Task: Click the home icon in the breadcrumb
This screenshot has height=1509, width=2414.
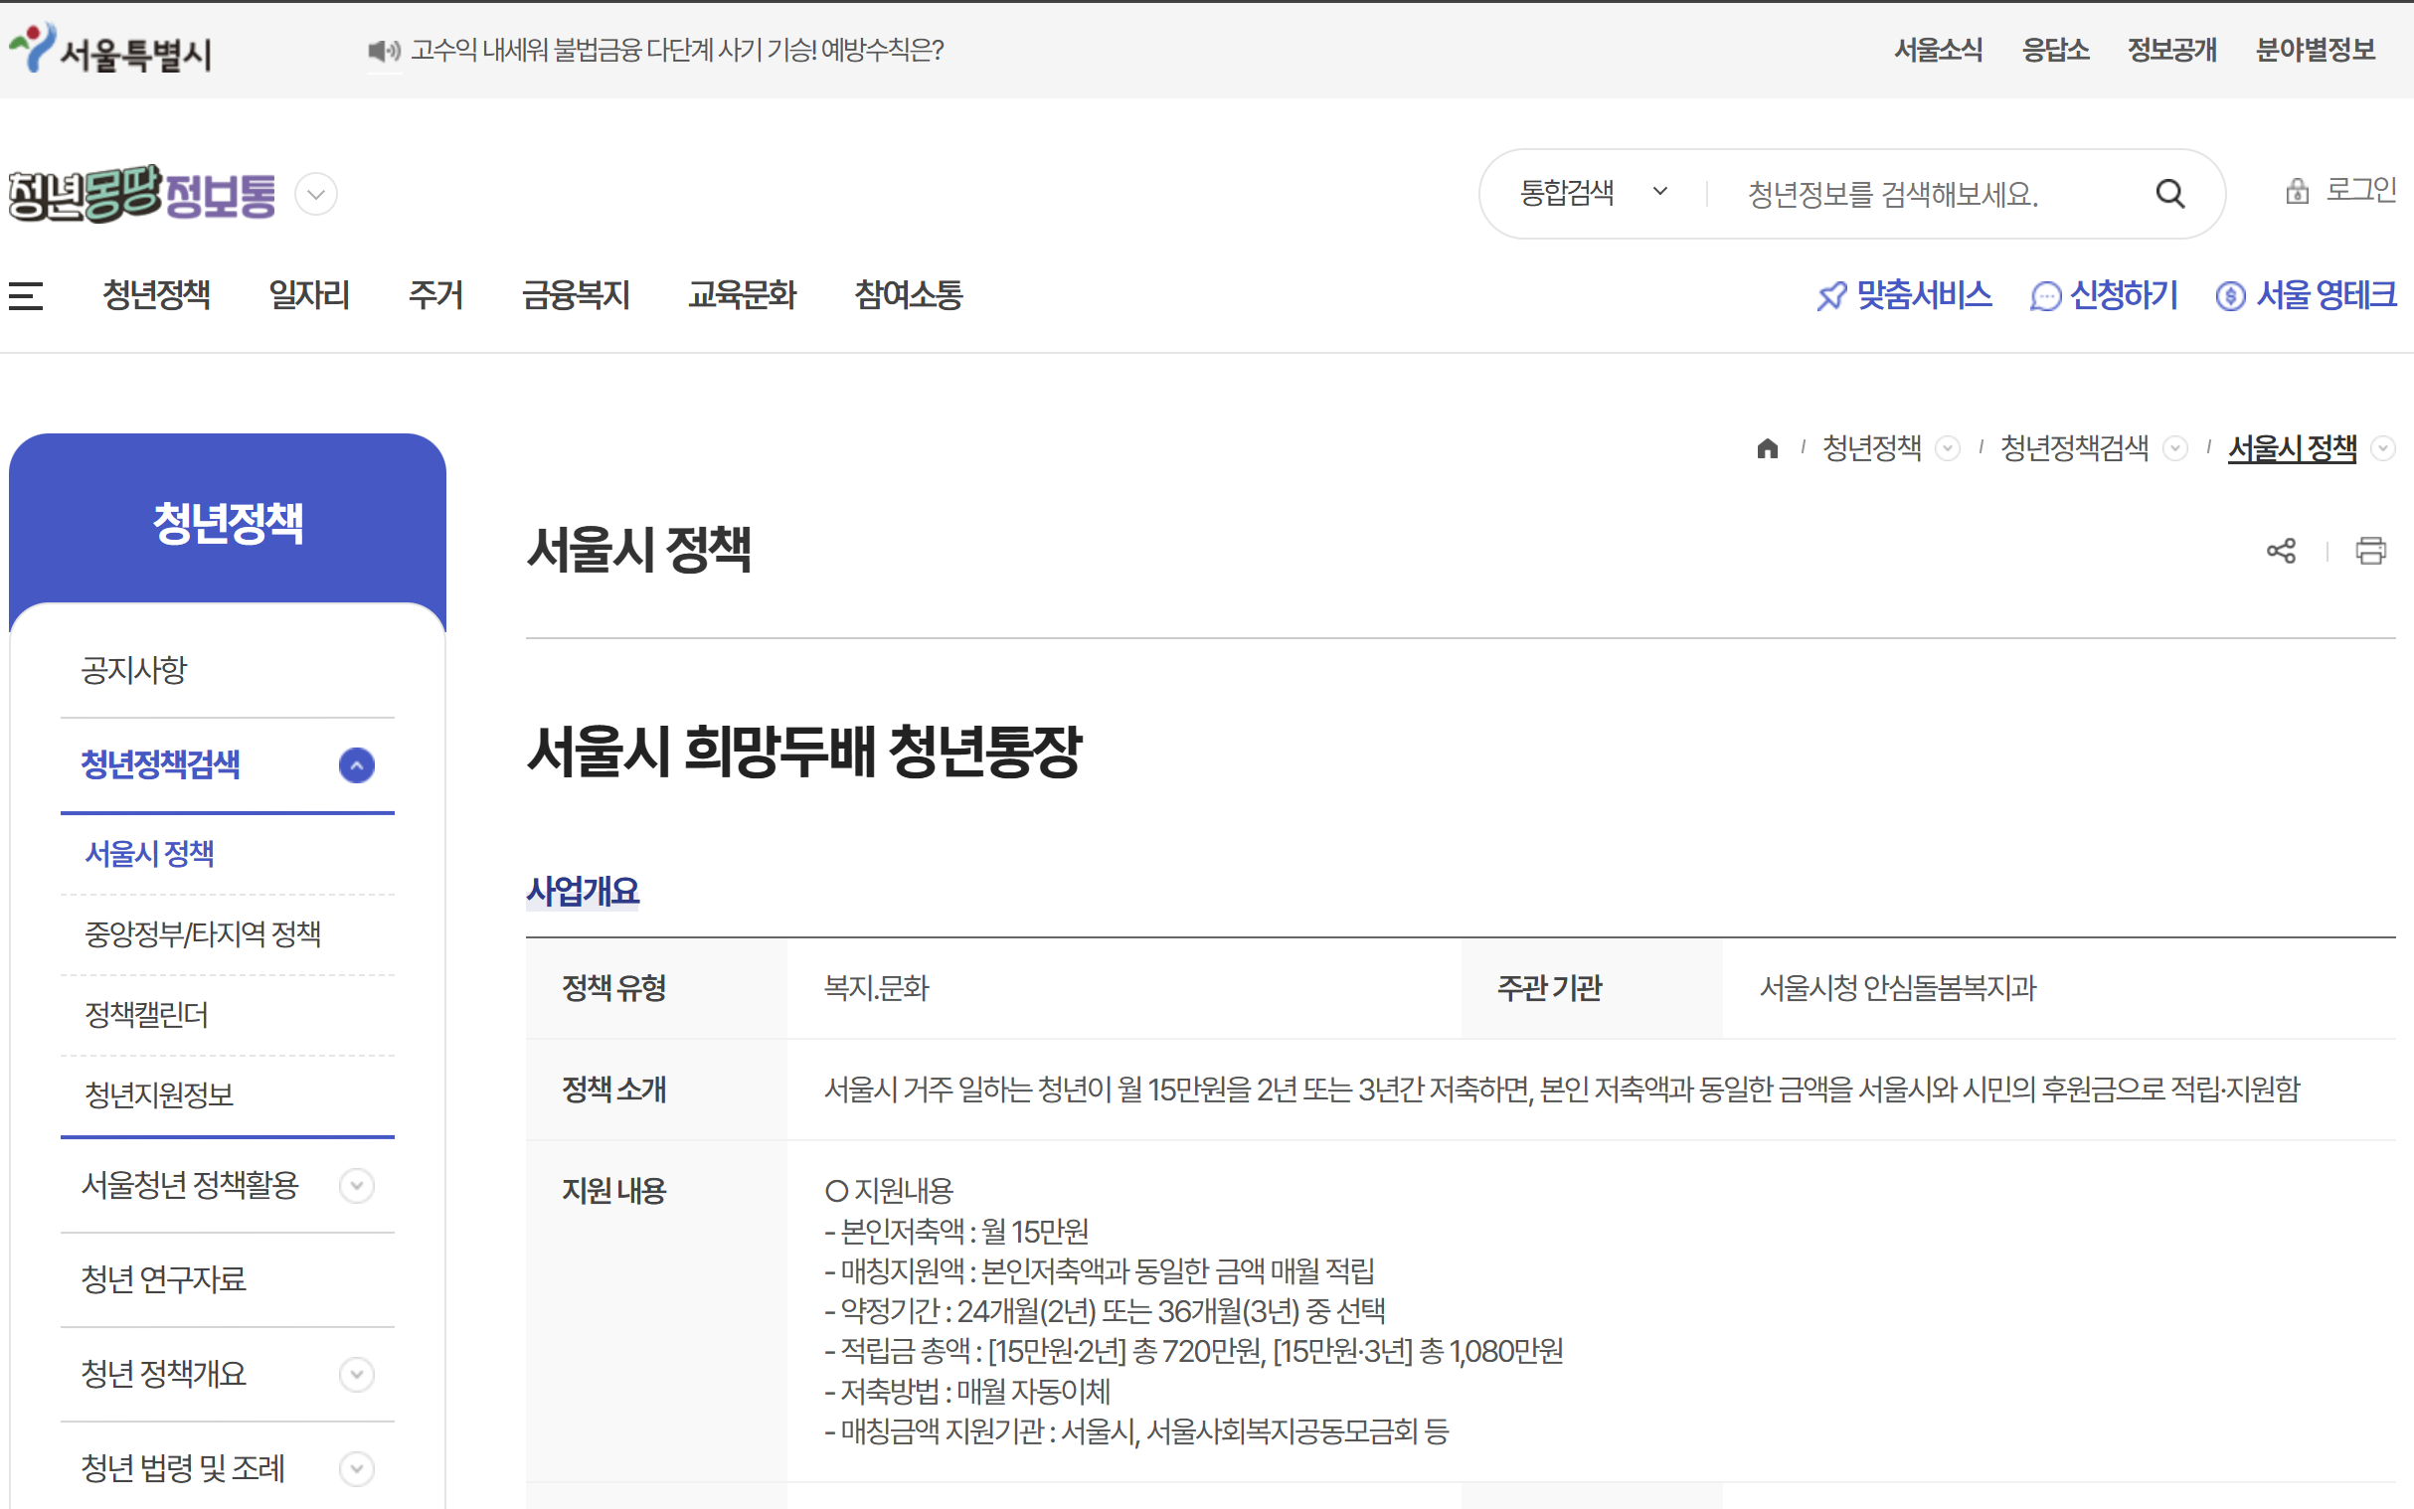Action: point(1767,448)
